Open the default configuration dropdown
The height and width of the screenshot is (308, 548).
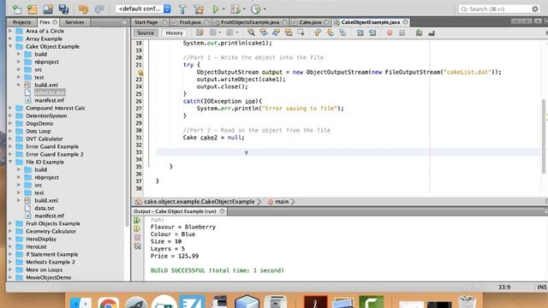pos(143,9)
